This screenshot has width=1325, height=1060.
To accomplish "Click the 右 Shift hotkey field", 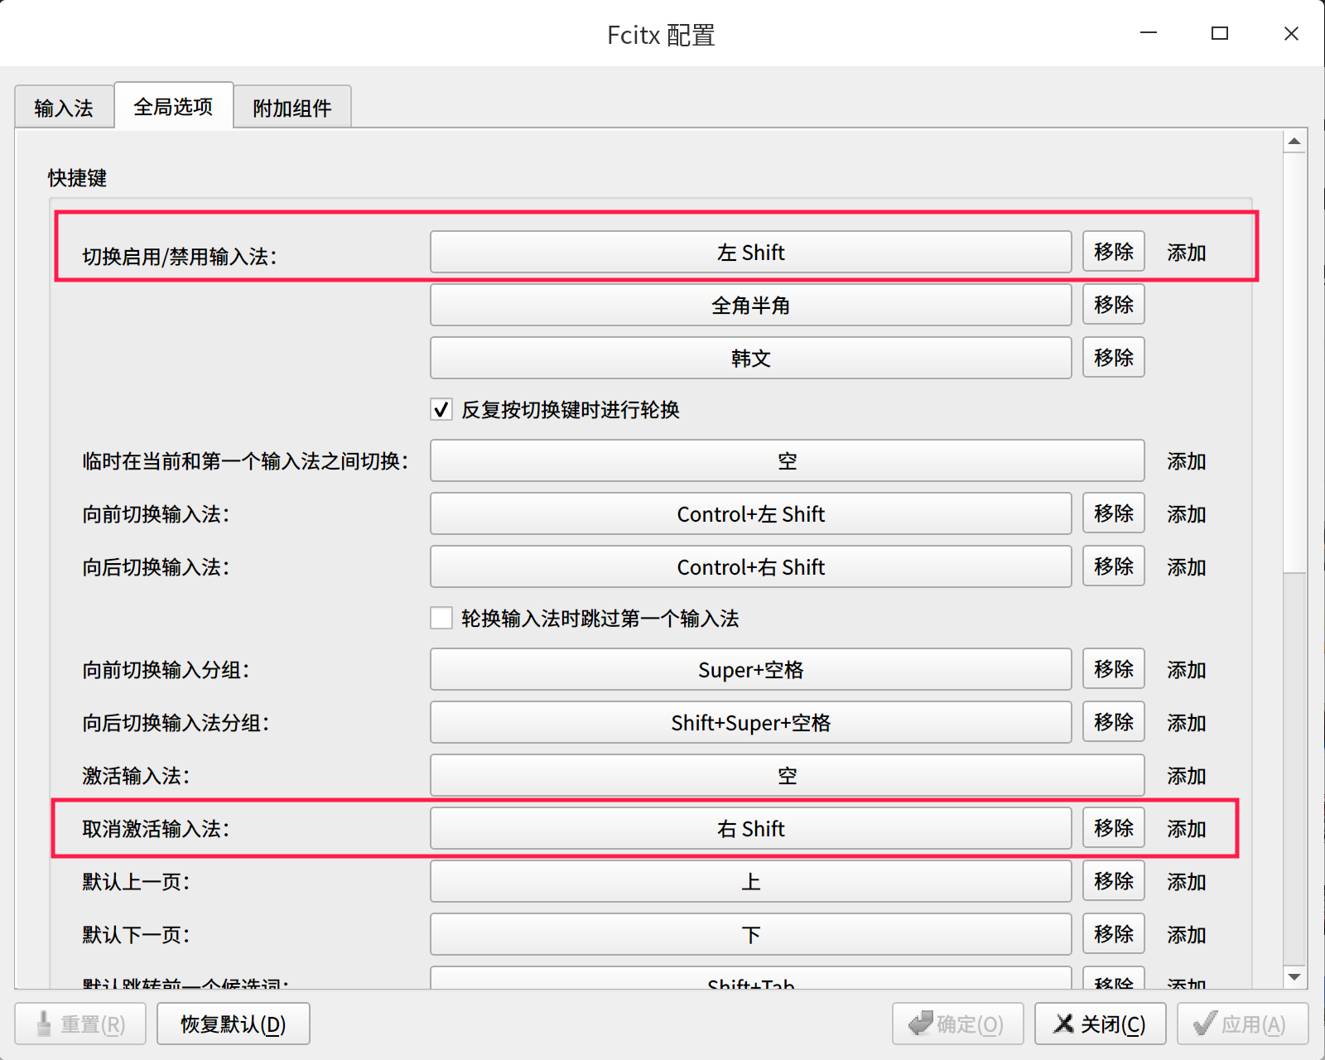I will pyautogui.click(x=751, y=828).
